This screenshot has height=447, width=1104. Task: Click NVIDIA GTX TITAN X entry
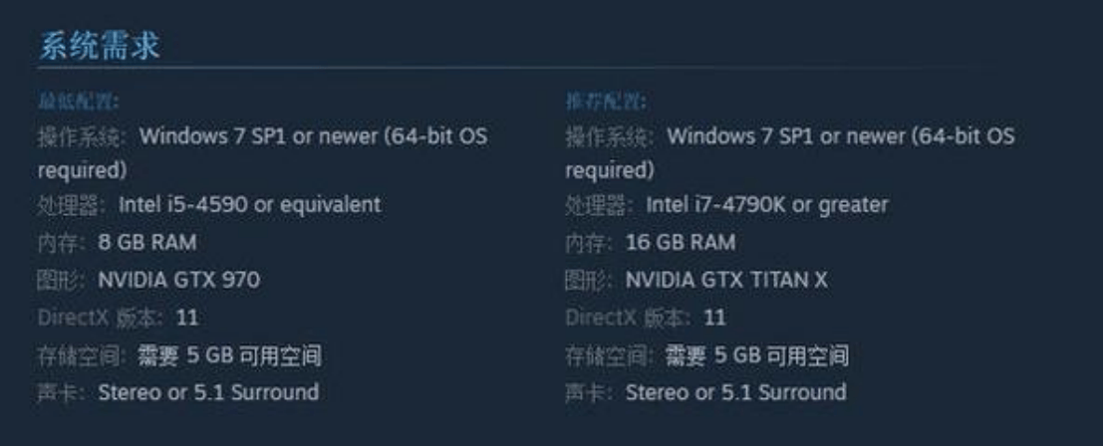point(726,280)
